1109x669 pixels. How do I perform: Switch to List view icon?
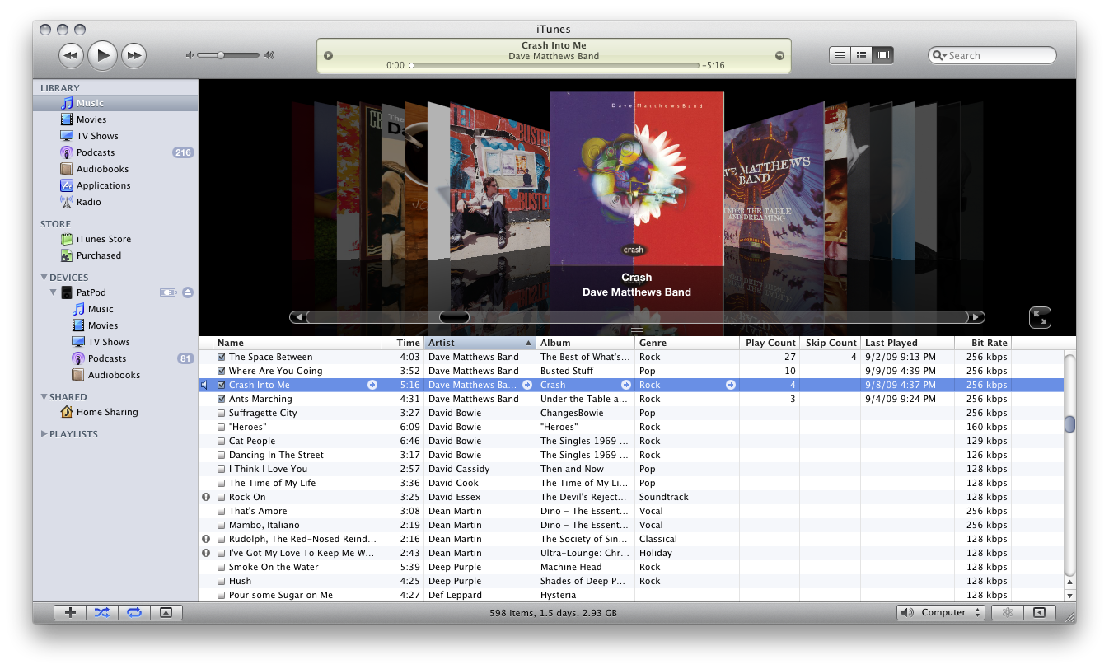[840, 55]
